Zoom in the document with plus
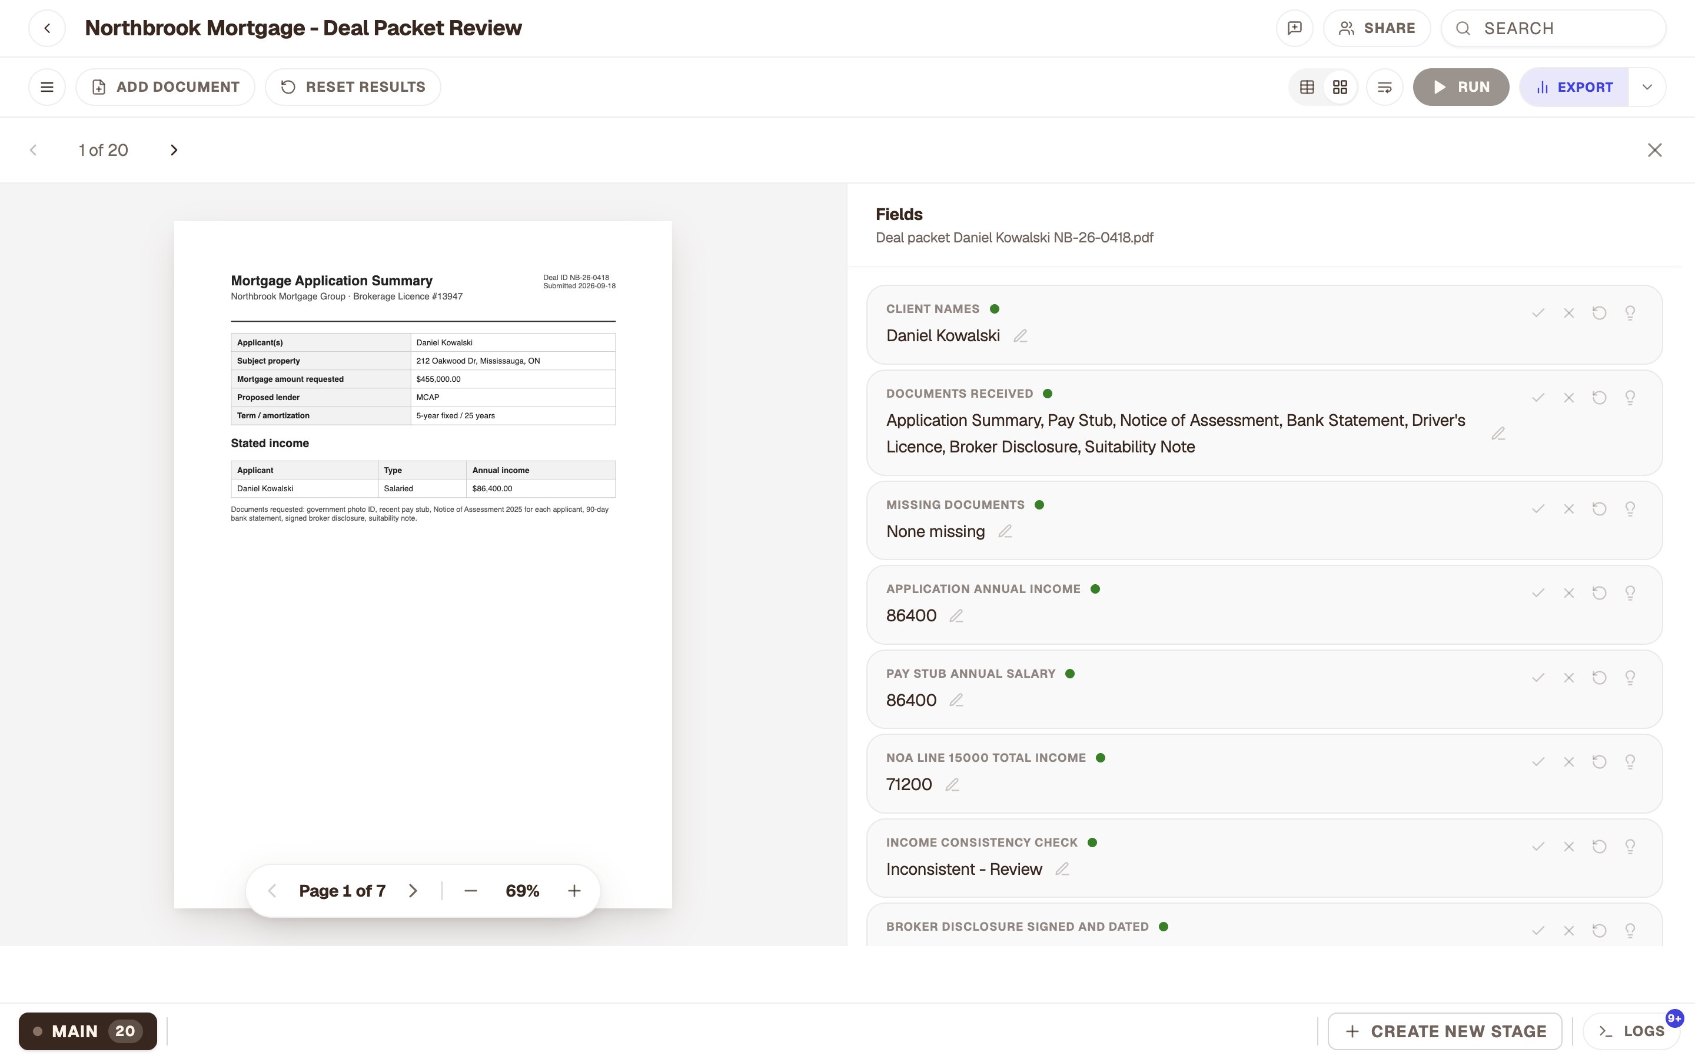The image size is (1695, 1059). pos(574,891)
